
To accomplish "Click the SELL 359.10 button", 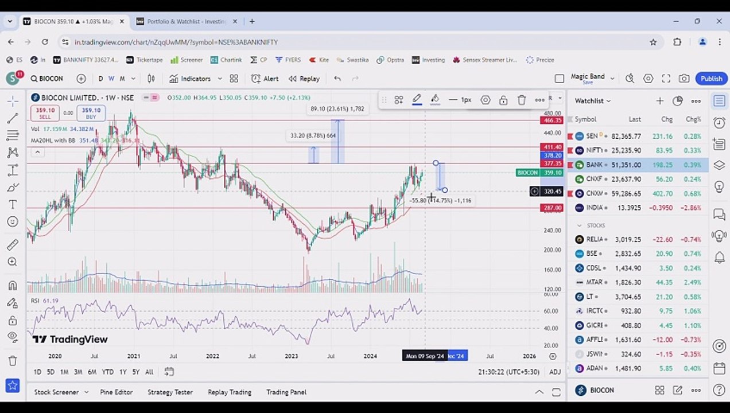I will [45, 113].
